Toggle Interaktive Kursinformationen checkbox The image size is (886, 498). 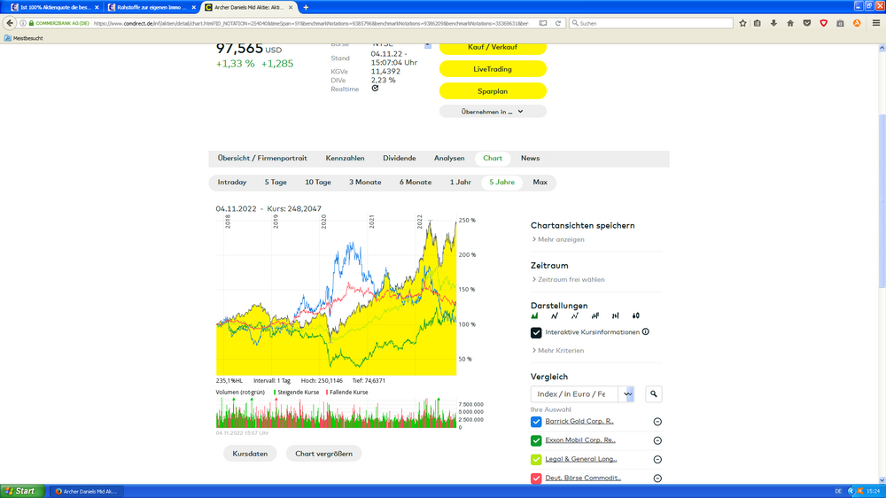point(536,332)
